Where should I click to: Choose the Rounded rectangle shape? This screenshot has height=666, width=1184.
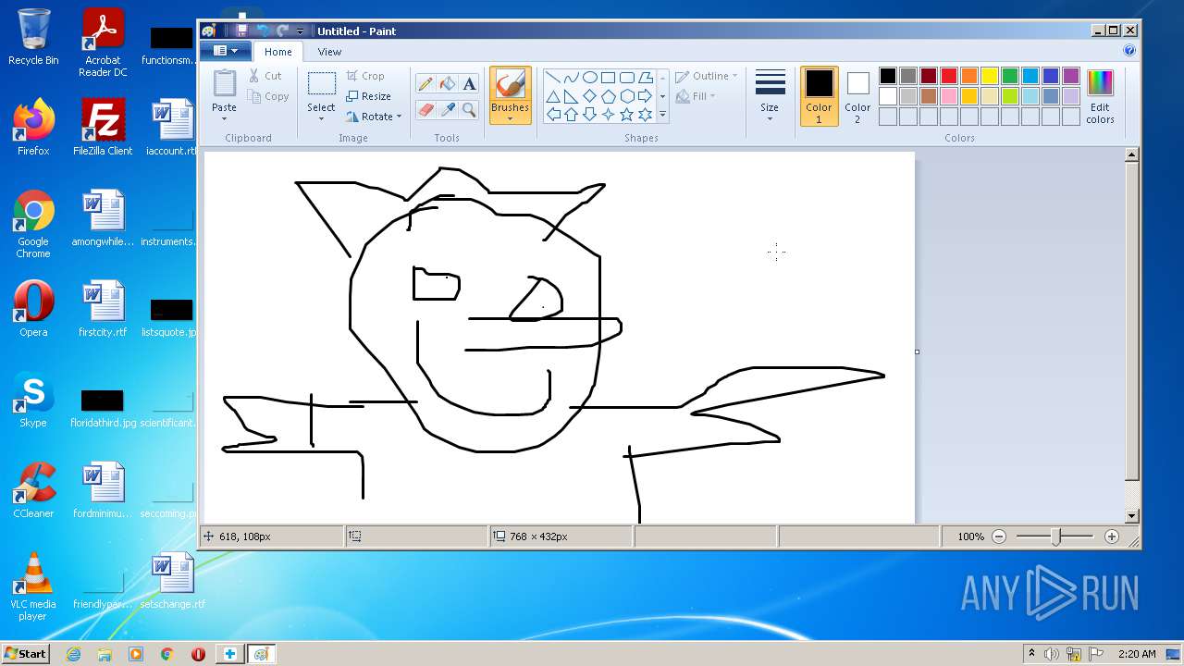click(627, 78)
